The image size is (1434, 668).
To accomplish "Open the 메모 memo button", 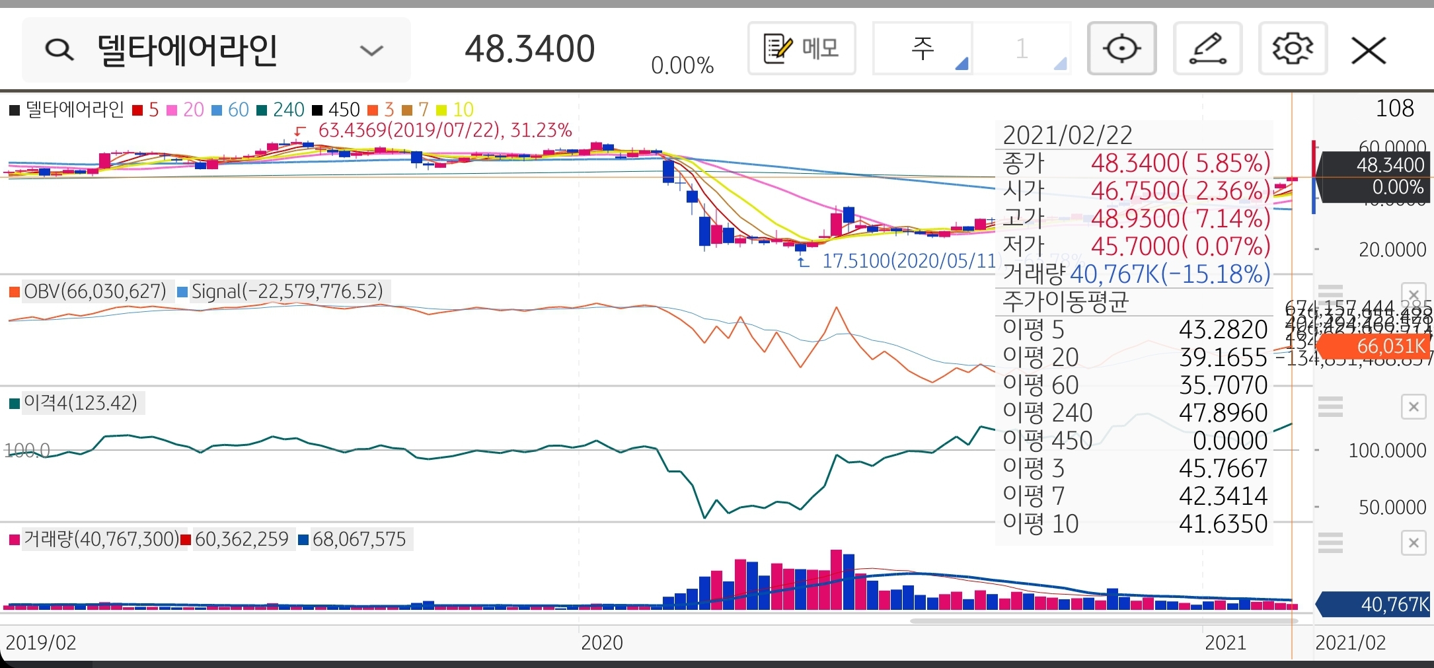I will coord(802,48).
